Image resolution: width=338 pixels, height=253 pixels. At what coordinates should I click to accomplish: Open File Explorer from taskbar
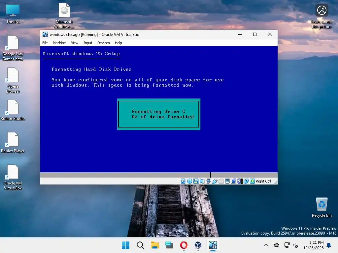click(x=154, y=245)
